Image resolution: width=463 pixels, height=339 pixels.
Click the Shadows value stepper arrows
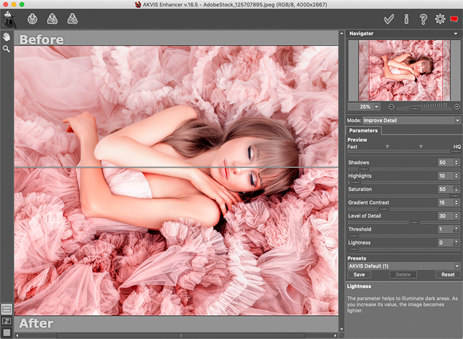456,163
